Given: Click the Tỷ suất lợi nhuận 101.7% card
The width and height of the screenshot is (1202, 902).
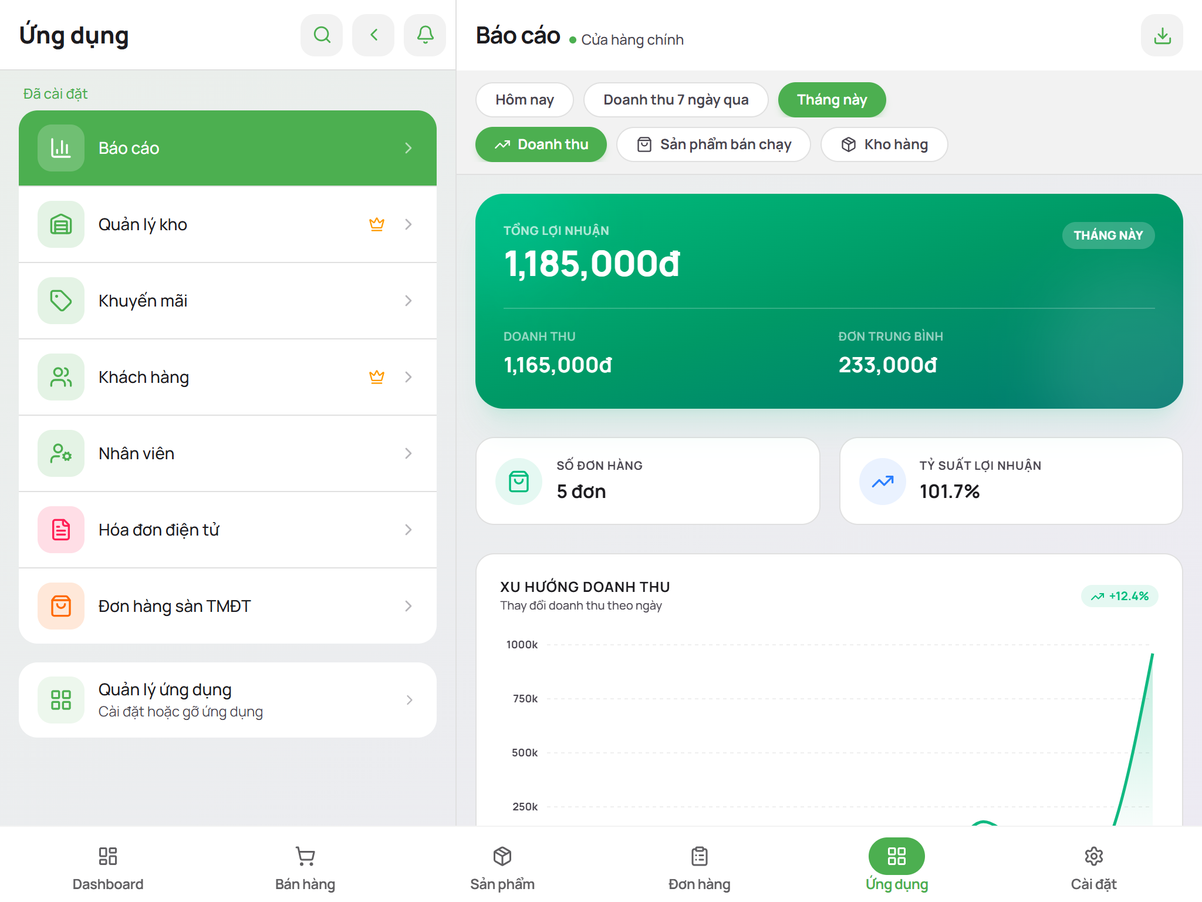Looking at the screenshot, I should (1011, 481).
